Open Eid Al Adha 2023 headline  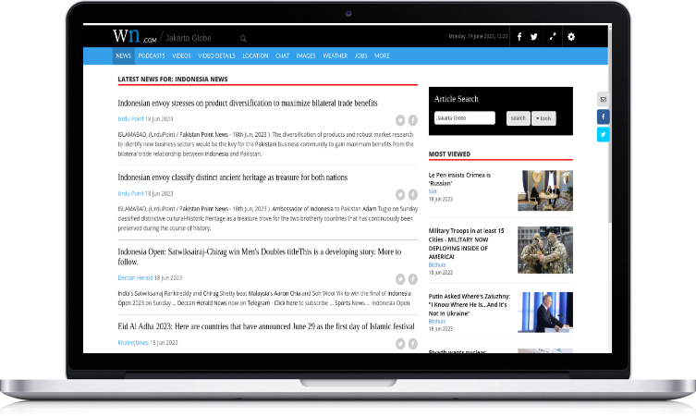266,326
